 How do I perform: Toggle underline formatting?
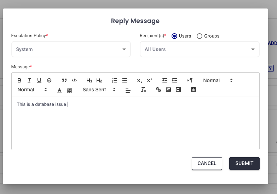[39, 80]
